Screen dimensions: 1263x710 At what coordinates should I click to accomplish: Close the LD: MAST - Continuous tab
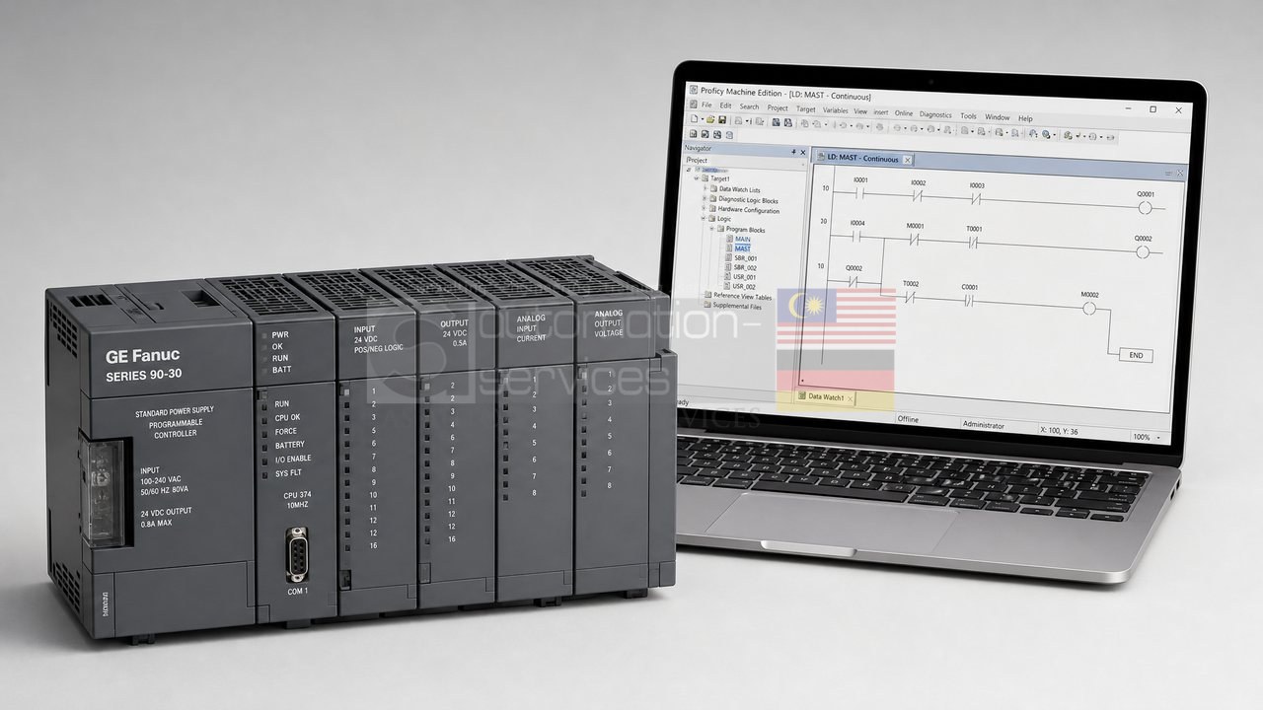907,160
